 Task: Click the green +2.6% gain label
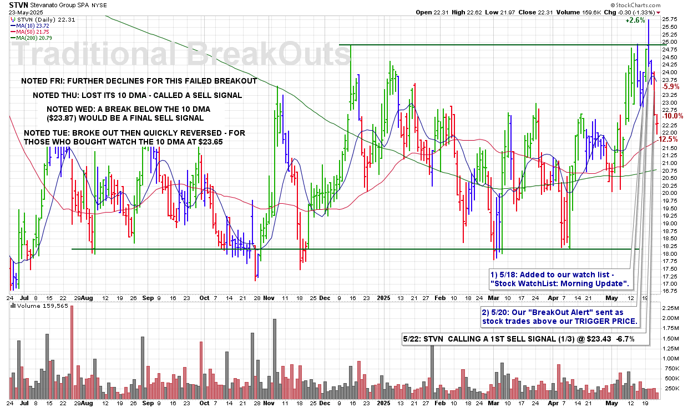coord(635,20)
